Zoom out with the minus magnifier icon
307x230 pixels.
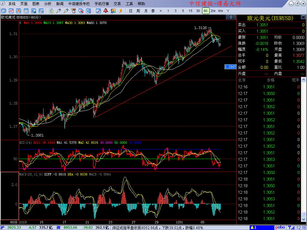click(66, 11)
